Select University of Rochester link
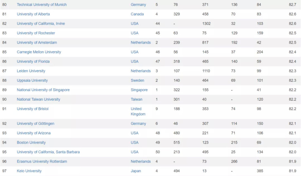 [36, 33]
